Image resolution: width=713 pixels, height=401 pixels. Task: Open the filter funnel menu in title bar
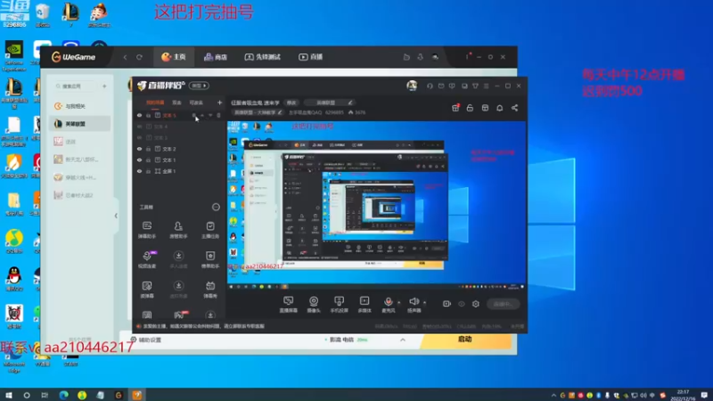(475, 86)
